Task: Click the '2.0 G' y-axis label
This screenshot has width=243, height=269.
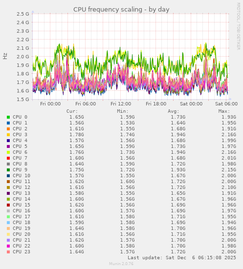Action: point(23,57)
